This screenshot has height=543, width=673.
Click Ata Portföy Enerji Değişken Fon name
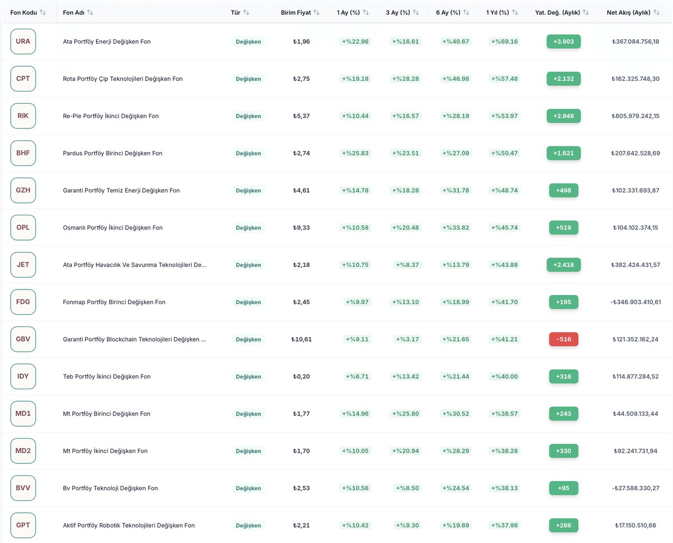(x=107, y=42)
